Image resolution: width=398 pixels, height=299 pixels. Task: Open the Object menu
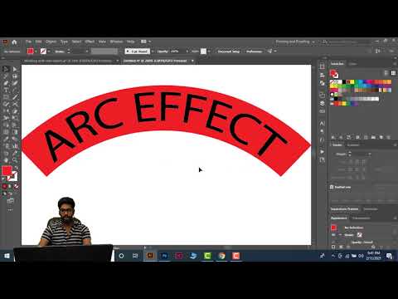click(51, 42)
